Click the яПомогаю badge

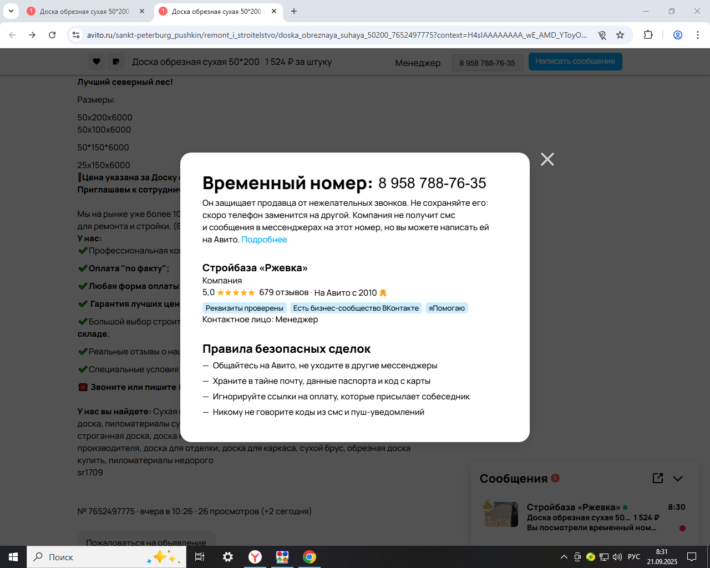(447, 308)
